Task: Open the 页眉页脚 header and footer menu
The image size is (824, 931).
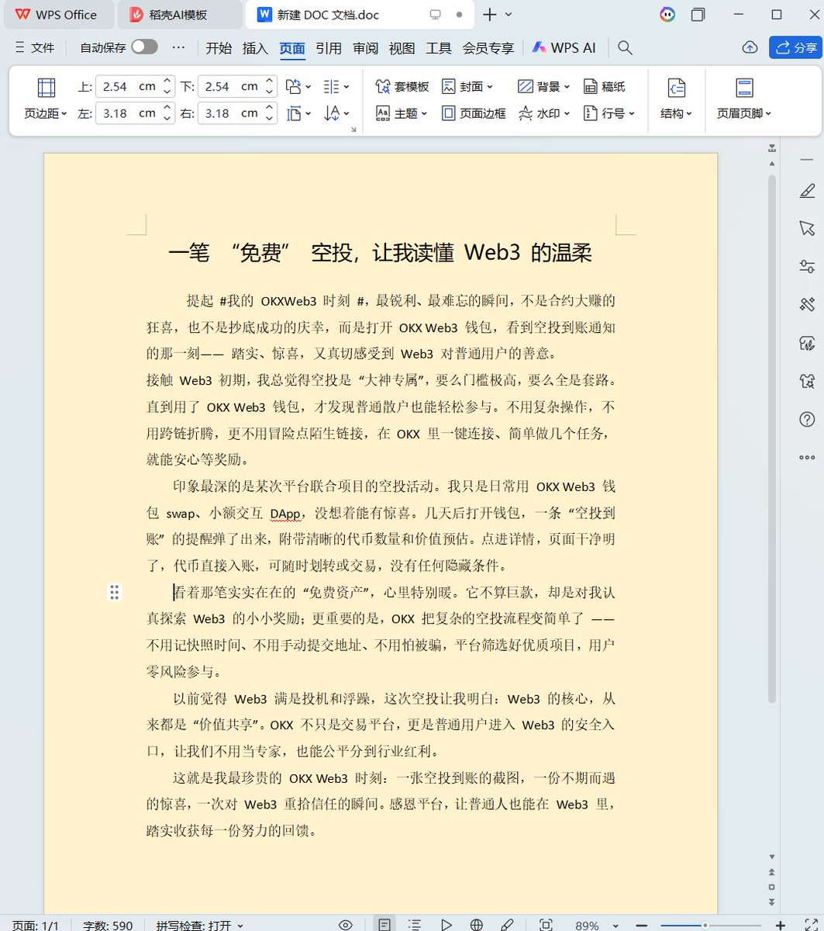Action: click(x=744, y=99)
